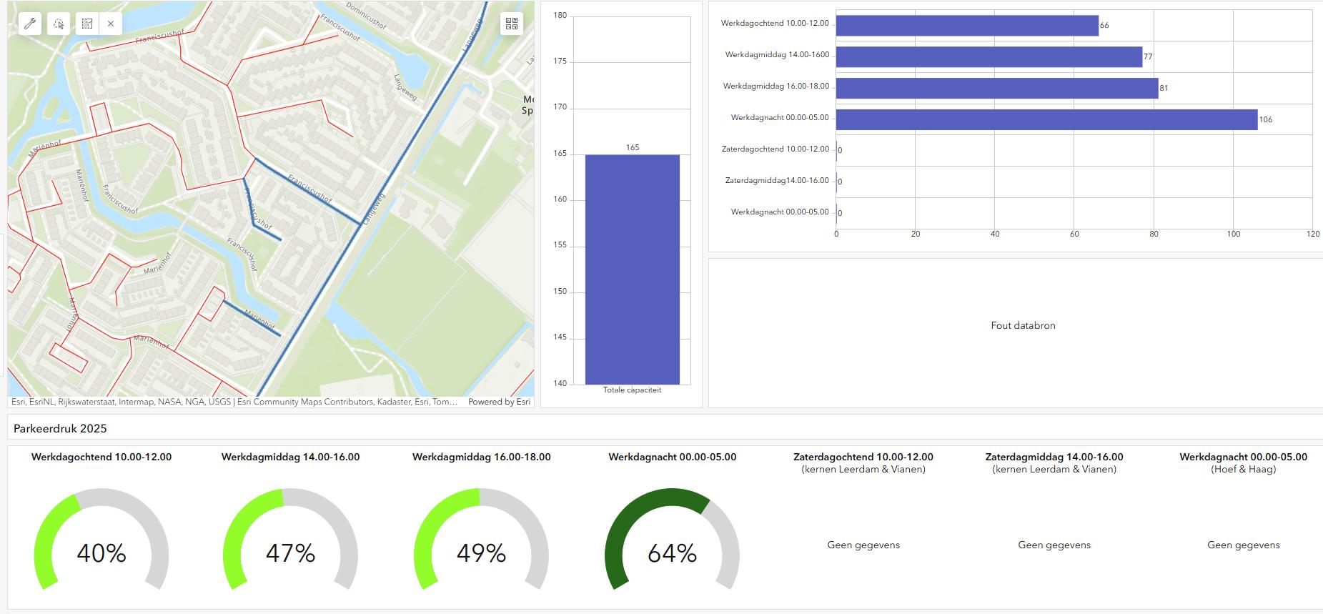Clear the map selection with X
Viewport: 1323px width, 614px height.
point(111,24)
